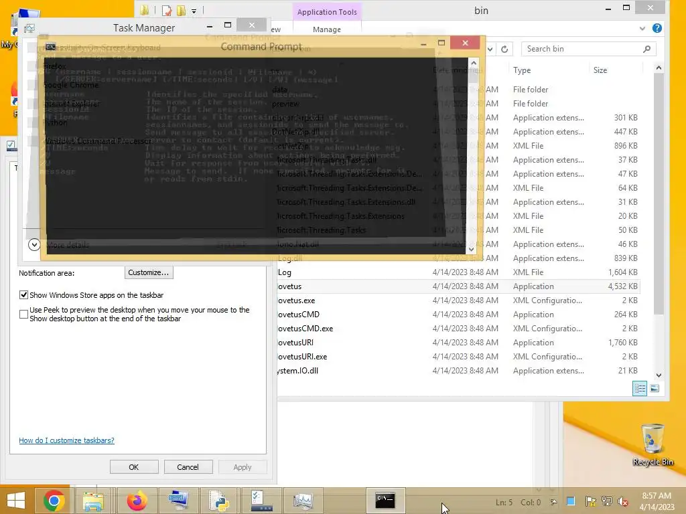Switch to Task Manager taskbar icon

pyautogui.click(x=303, y=501)
